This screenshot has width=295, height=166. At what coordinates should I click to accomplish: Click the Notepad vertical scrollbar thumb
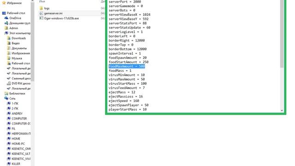[x=282, y=34]
